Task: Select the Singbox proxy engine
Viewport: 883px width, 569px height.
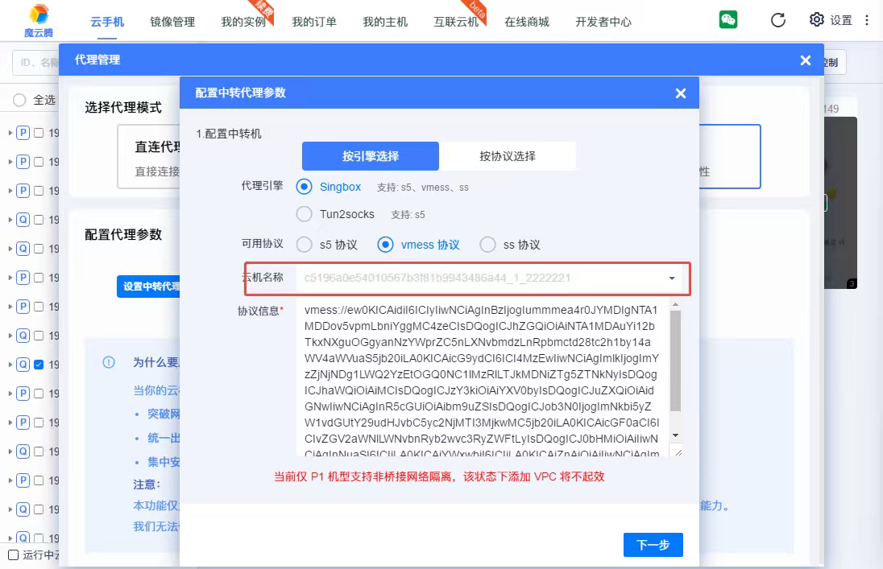Action: (304, 187)
